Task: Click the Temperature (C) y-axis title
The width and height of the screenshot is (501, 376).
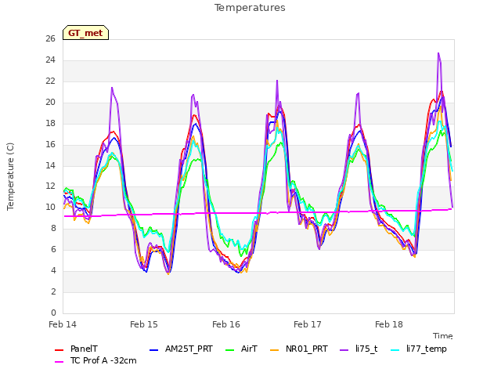Action: 10,176
